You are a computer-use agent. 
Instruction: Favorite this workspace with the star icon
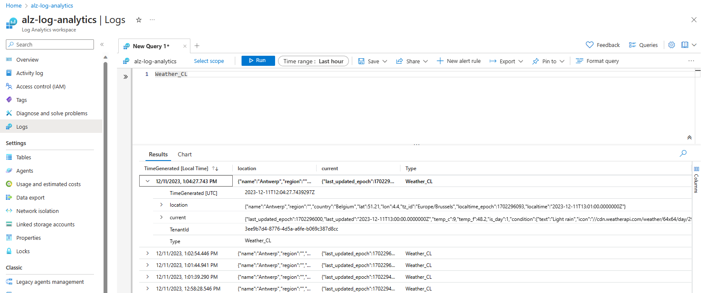tap(139, 20)
